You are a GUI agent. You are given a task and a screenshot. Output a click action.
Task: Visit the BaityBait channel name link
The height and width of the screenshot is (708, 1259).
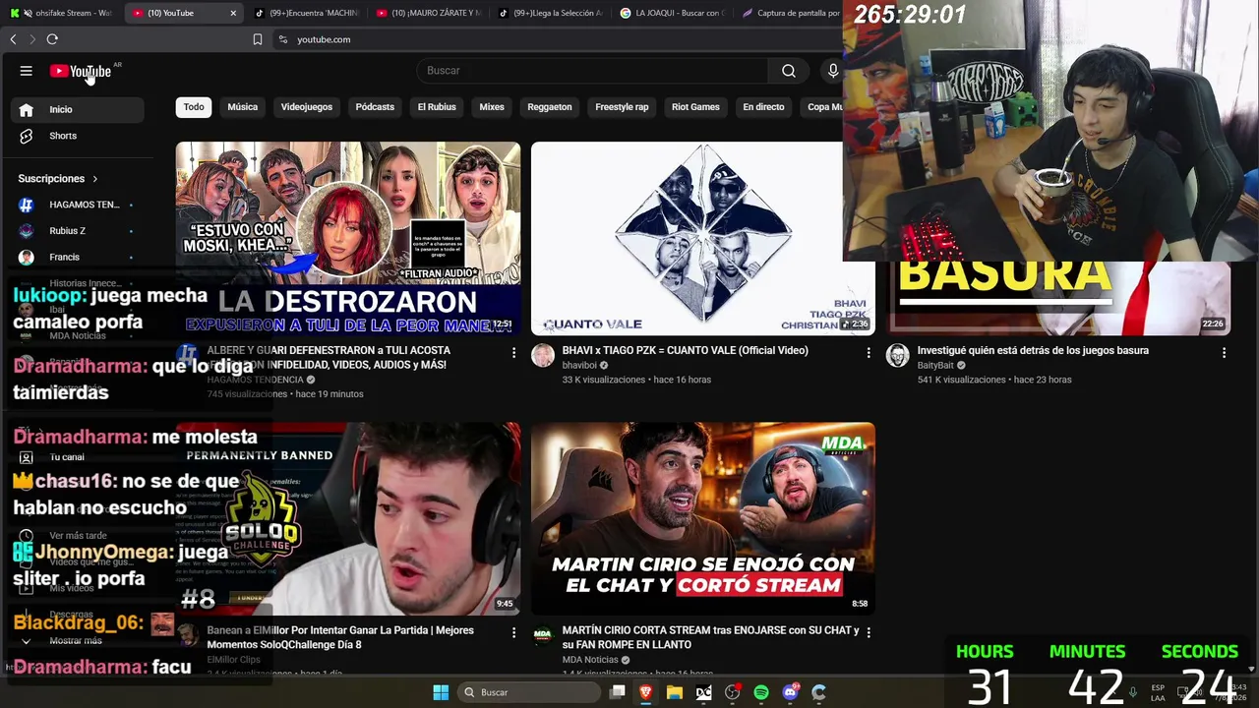click(935, 366)
